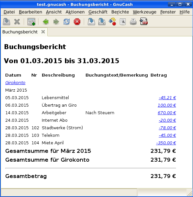The height and width of the screenshot is (197, 193).
Task: Click the Save report configuration as icon
Action: pyautogui.click(x=102, y=22)
